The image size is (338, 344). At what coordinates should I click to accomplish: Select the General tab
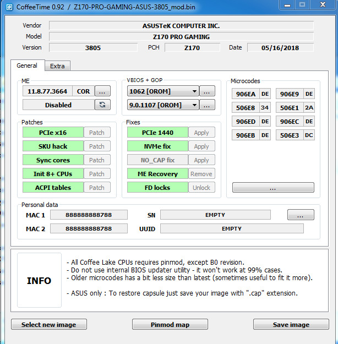(x=27, y=65)
